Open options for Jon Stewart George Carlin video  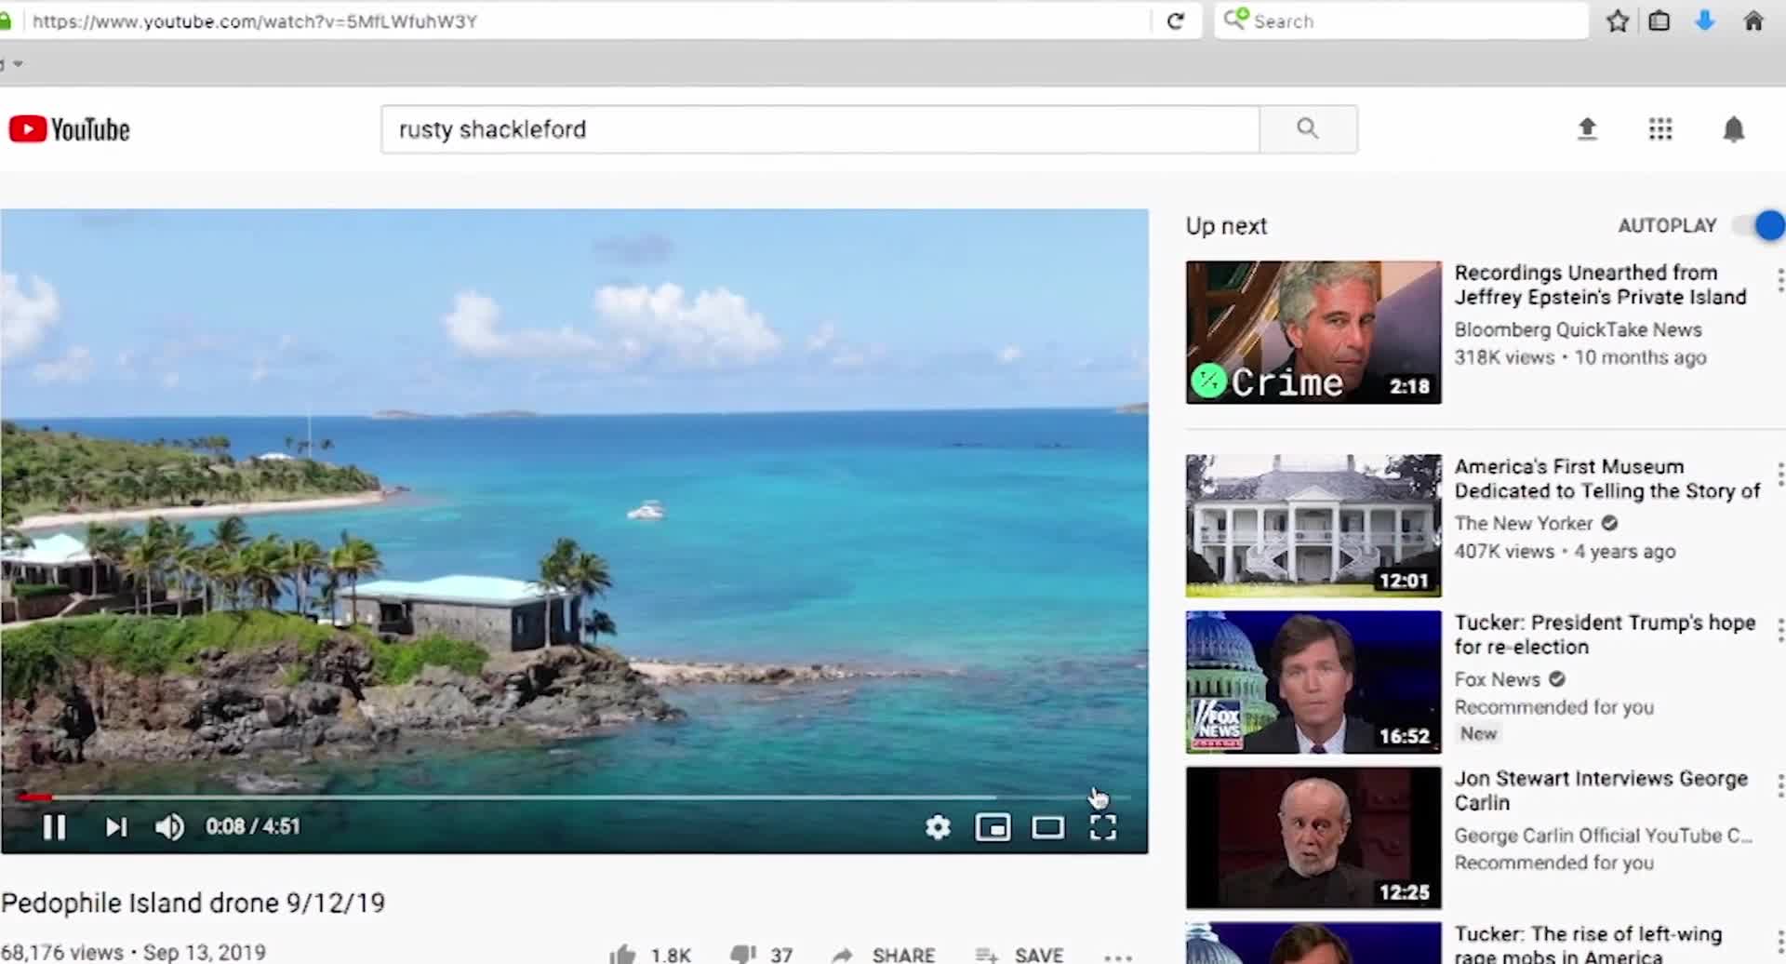point(1779,785)
